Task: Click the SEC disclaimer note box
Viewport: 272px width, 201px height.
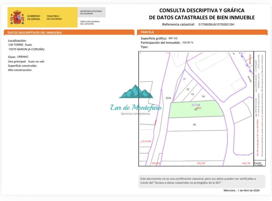Action: click(202, 181)
